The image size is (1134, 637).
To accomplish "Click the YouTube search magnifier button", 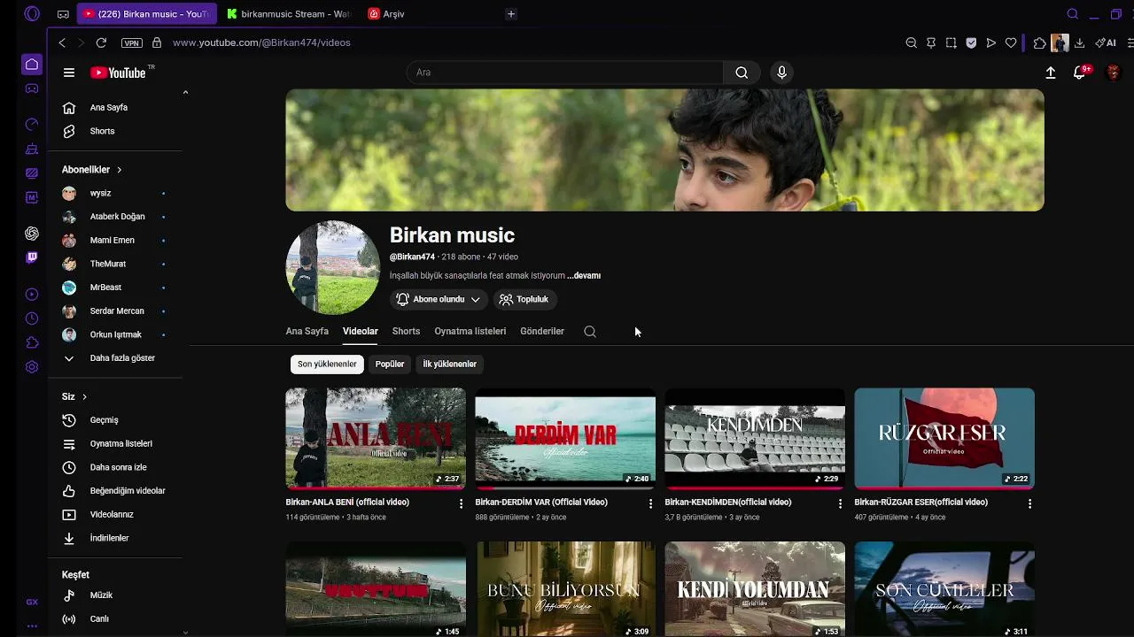I will [742, 73].
